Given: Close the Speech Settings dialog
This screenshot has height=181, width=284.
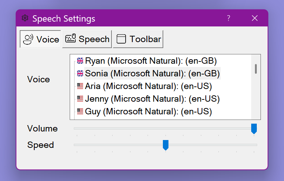Looking at the screenshot, I should [255, 18].
